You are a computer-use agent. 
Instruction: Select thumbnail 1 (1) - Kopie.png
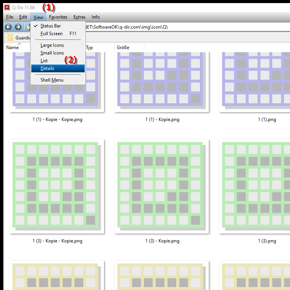pos(162,82)
